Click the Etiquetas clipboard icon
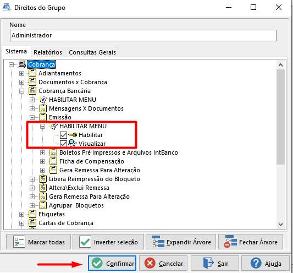 click(x=32, y=214)
